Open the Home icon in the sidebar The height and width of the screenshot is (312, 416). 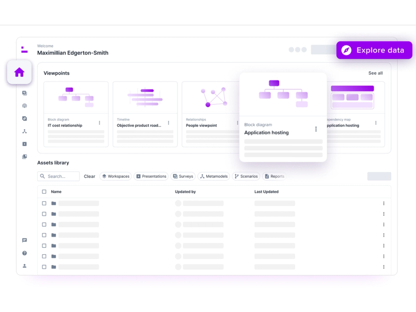19,72
